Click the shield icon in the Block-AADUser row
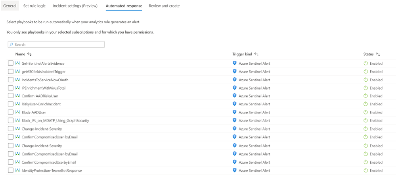The image size is (396, 176). (234, 112)
